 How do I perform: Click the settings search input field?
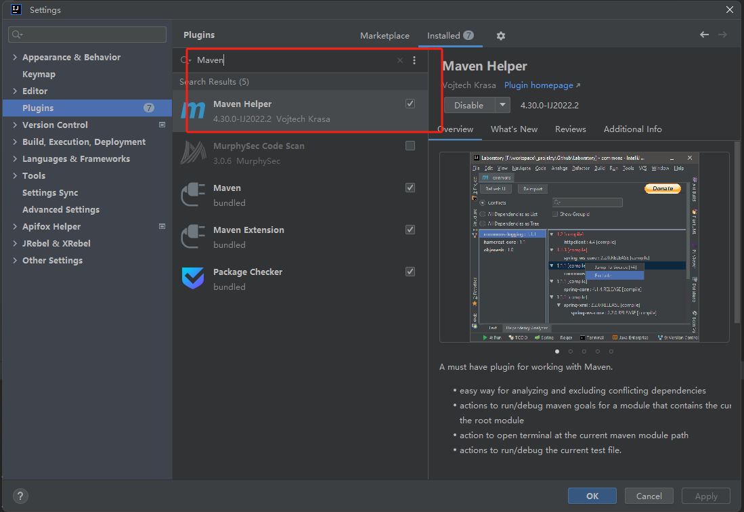[x=87, y=35]
